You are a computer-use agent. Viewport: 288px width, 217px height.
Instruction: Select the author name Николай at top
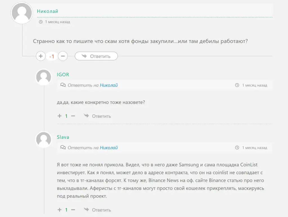click(x=47, y=11)
